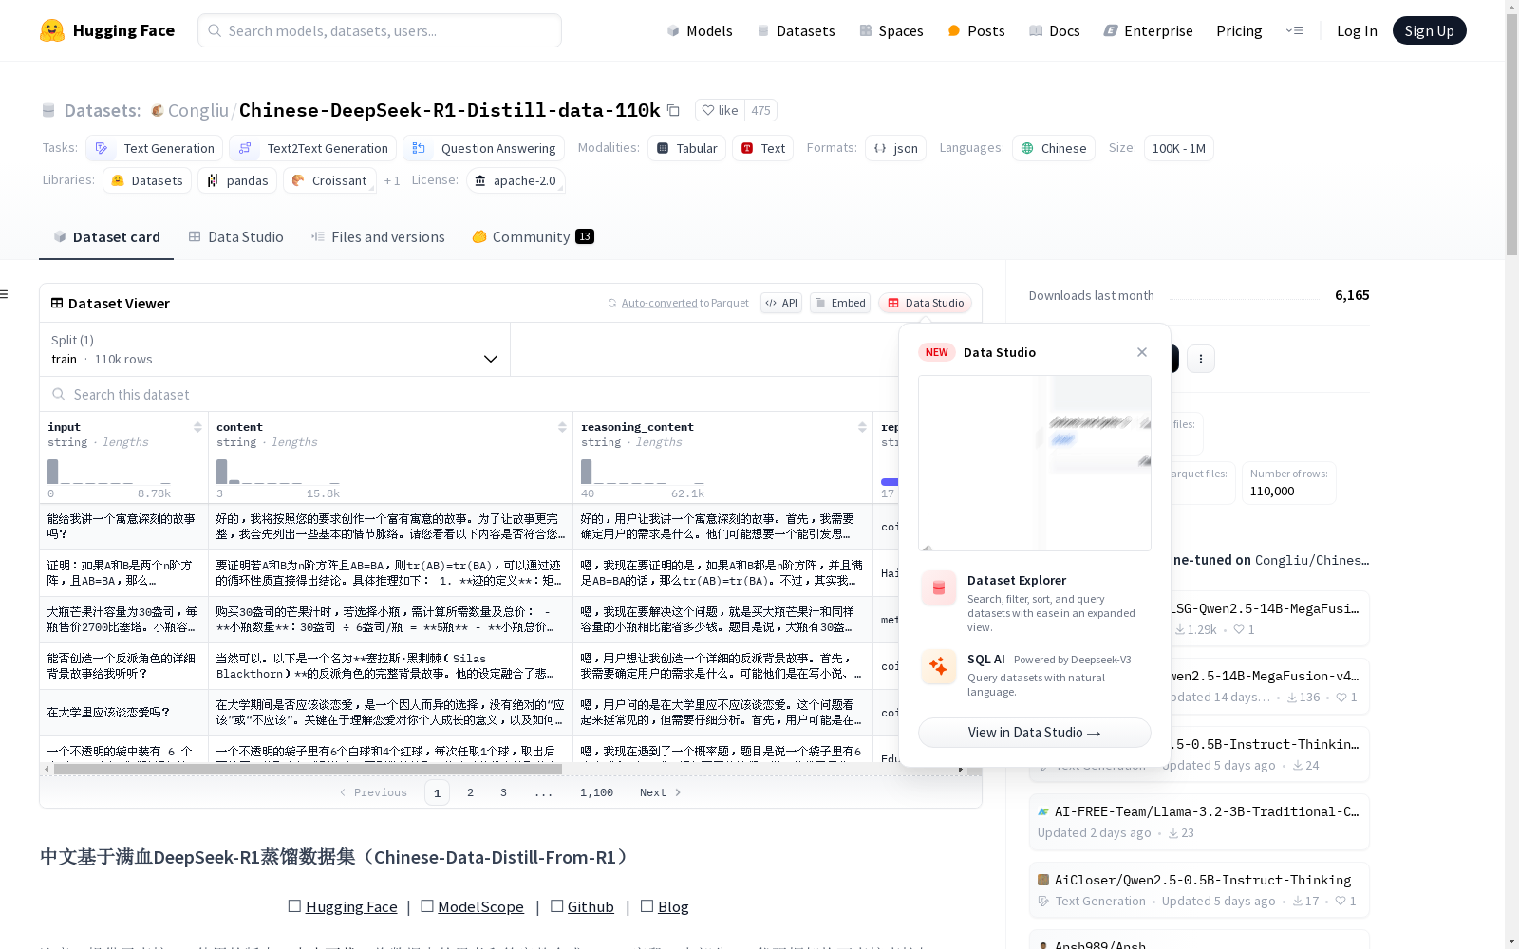Filter by the Text modality tag

tap(763, 148)
